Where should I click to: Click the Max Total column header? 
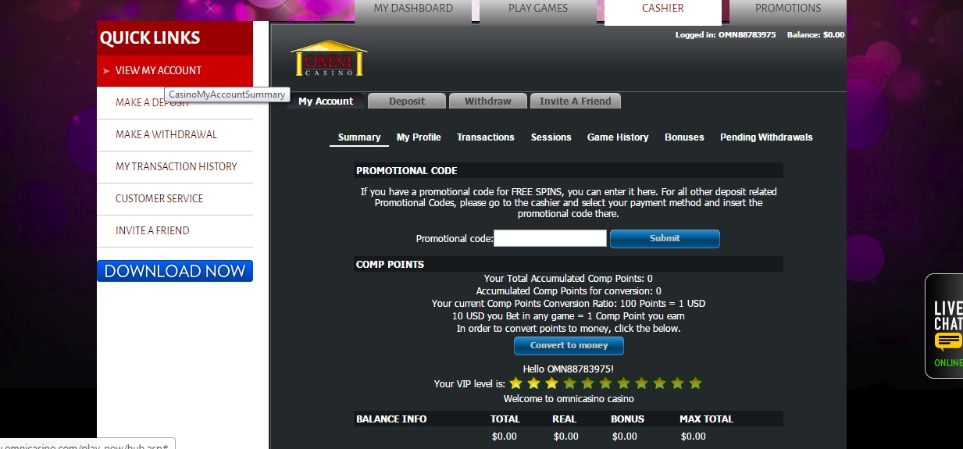[706, 419]
